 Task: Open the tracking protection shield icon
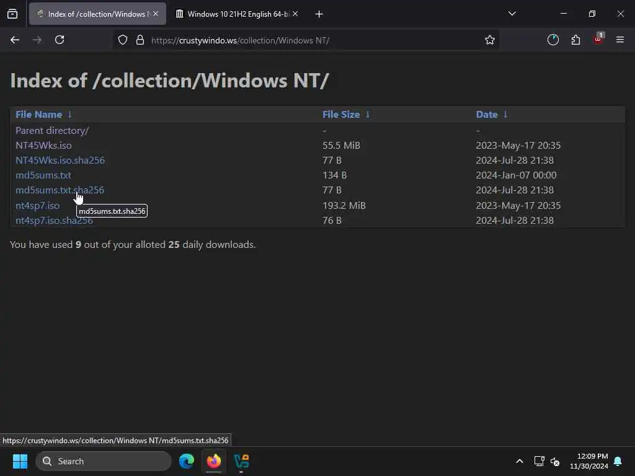click(x=123, y=40)
